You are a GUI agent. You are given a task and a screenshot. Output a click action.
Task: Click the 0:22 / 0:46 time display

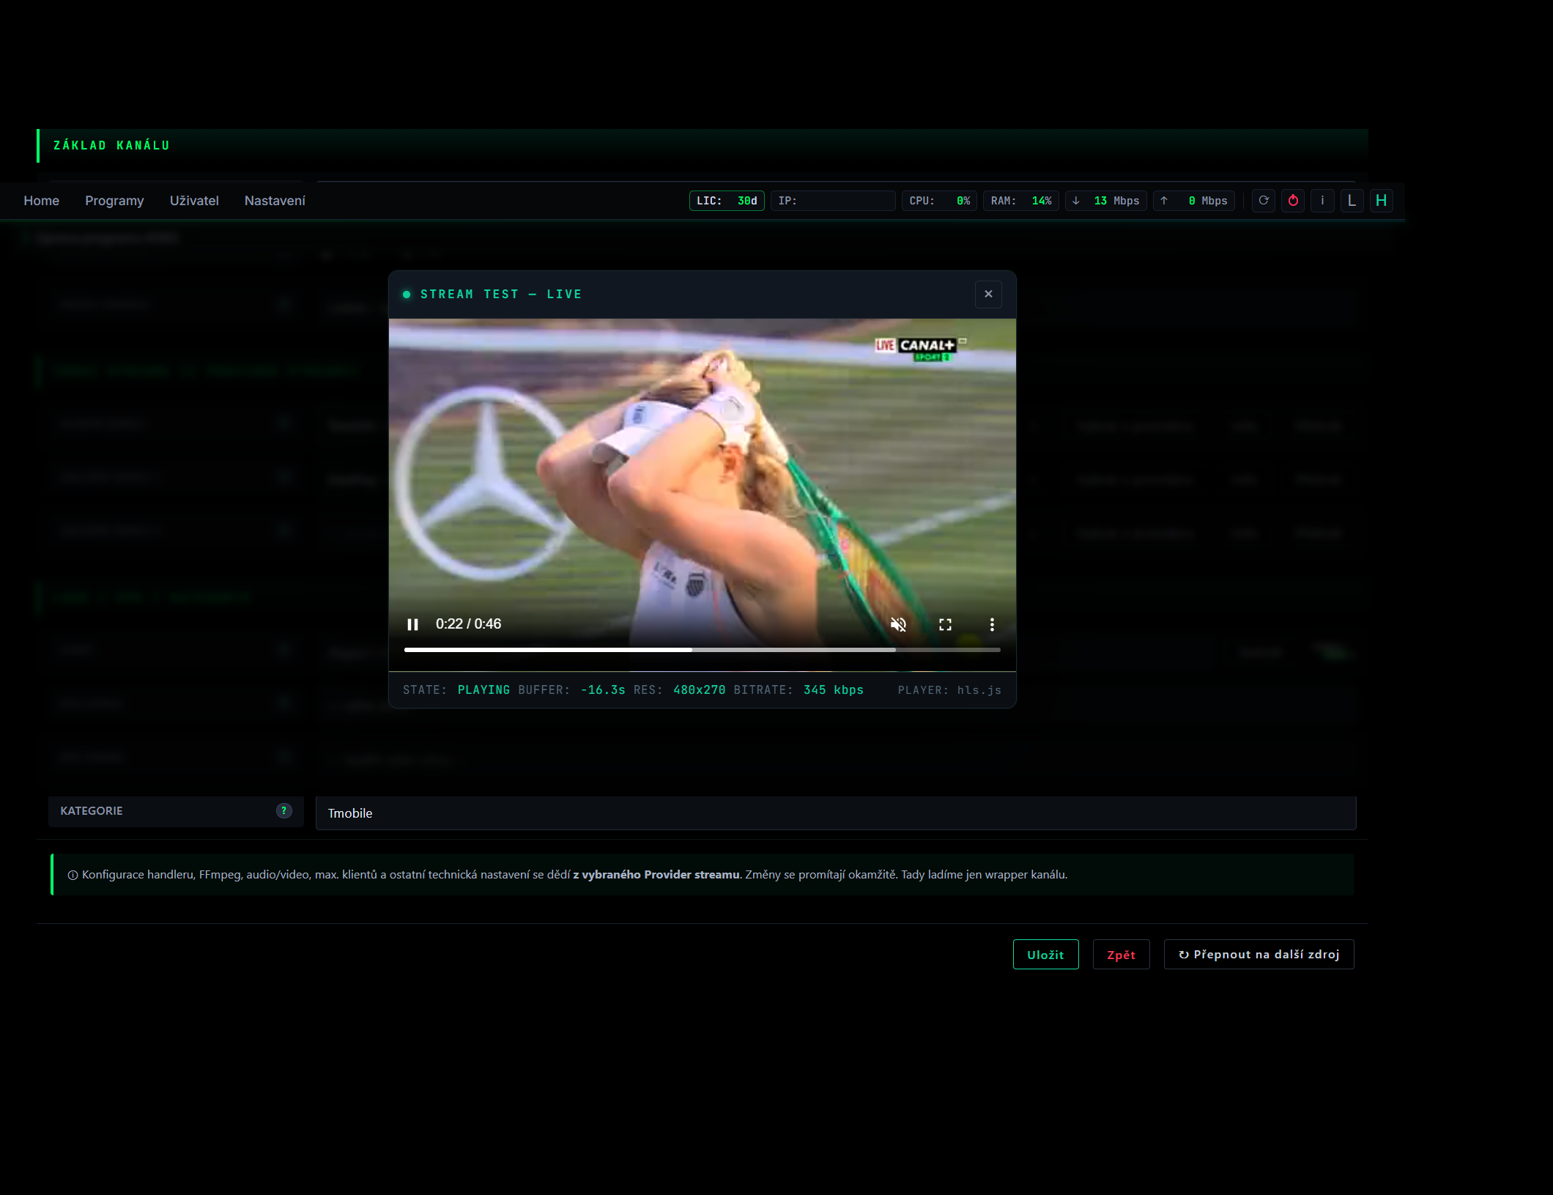pyautogui.click(x=468, y=624)
